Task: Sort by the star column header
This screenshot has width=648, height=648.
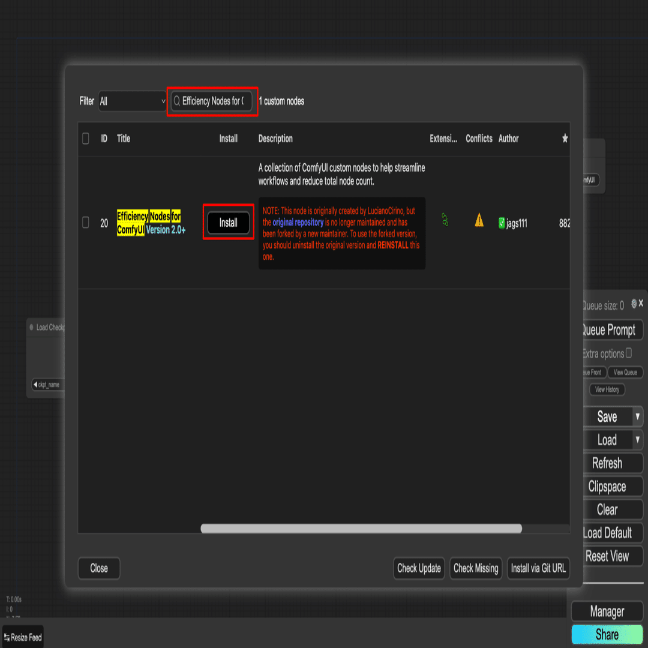Action: 565,139
